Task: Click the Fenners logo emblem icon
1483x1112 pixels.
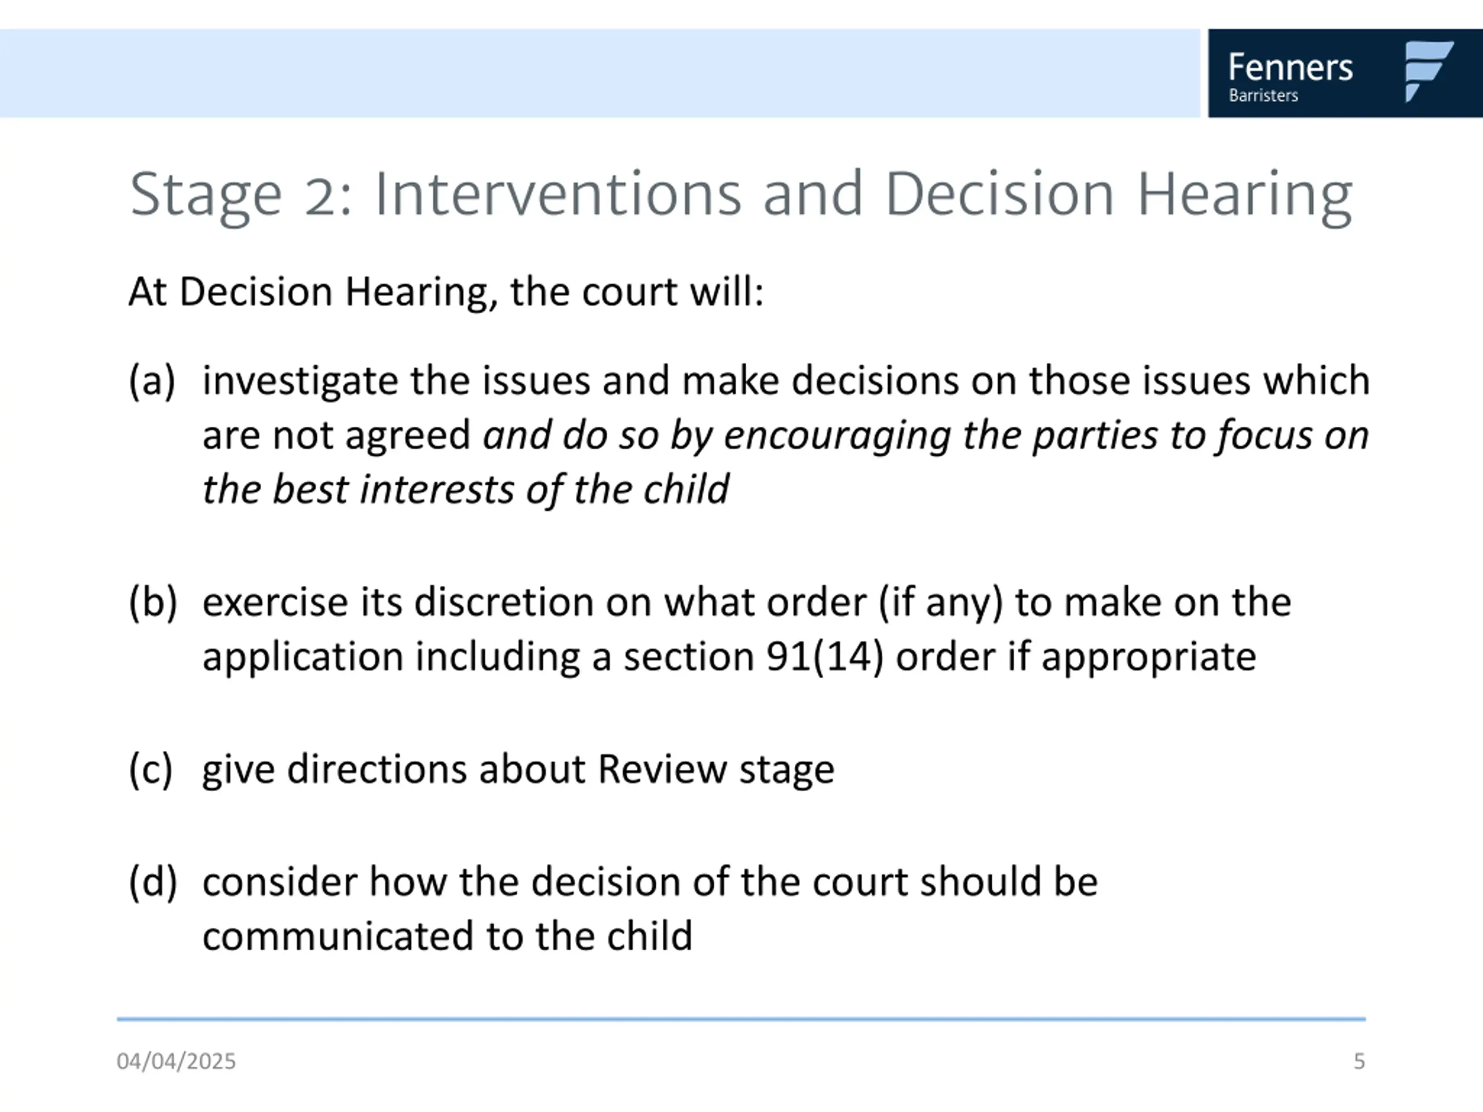Action: click(x=1429, y=71)
